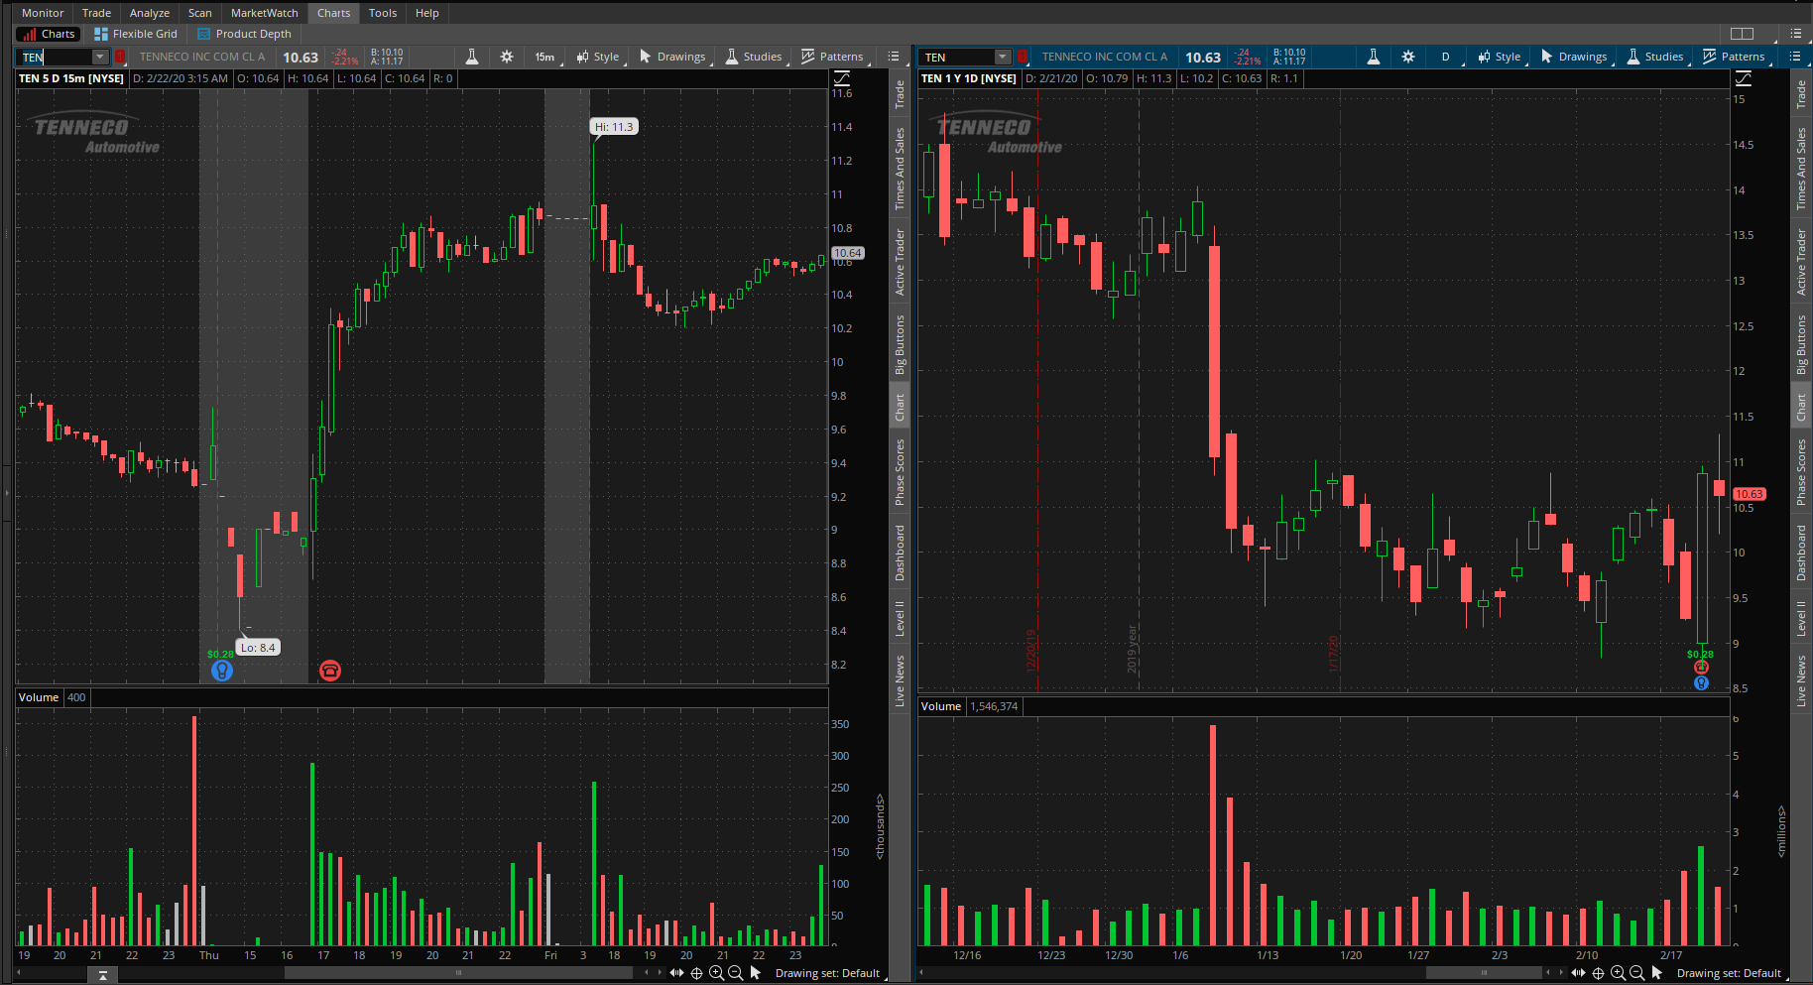Switch to the Product Depth sub-tab

[244, 34]
